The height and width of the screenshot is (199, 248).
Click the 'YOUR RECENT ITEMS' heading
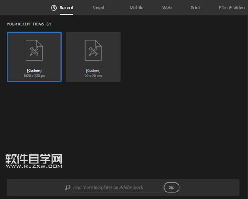25,24
